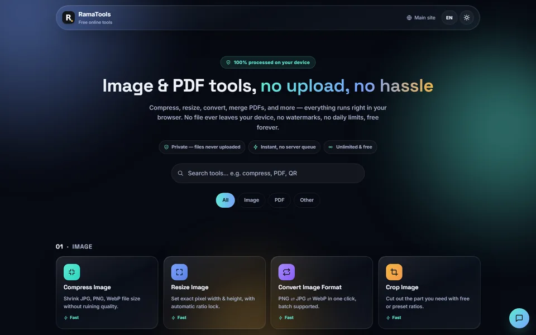536x335 pixels.
Task: Select the All filter tab
Action: [225, 200]
